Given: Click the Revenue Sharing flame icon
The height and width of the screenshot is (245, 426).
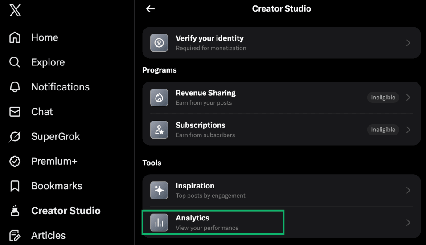Looking at the screenshot, I should click(x=159, y=98).
